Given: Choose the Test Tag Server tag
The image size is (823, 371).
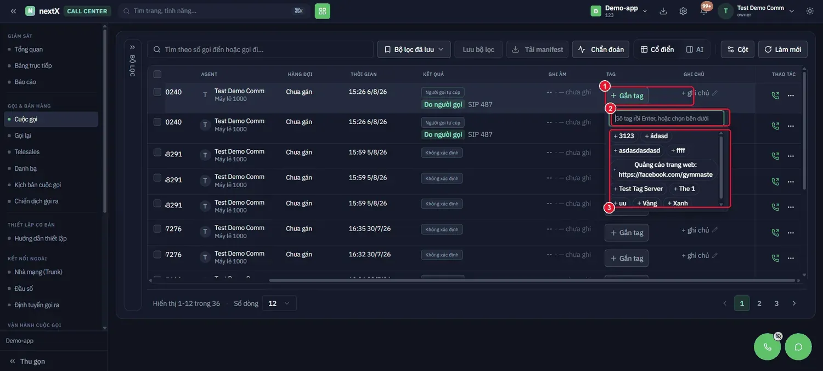Looking at the screenshot, I should pyautogui.click(x=638, y=189).
